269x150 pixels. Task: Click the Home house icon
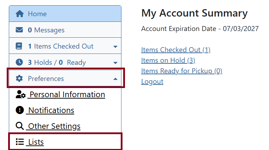[19, 14]
